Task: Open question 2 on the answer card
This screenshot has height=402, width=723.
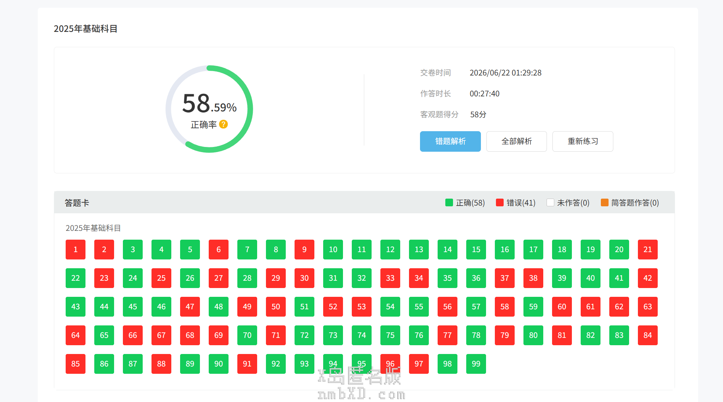Action: coord(104,250)
